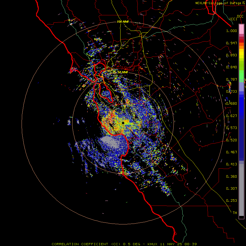Image resolution: width=246 pixels, height=246 pixels.
Task: Select the 0.733 value on the color scale
Action: pos(232,92)
